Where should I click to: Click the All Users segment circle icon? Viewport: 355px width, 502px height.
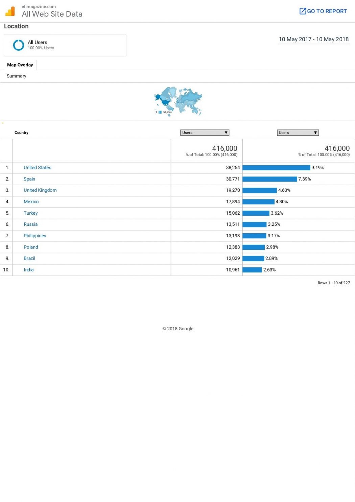[x=18, y=45]
